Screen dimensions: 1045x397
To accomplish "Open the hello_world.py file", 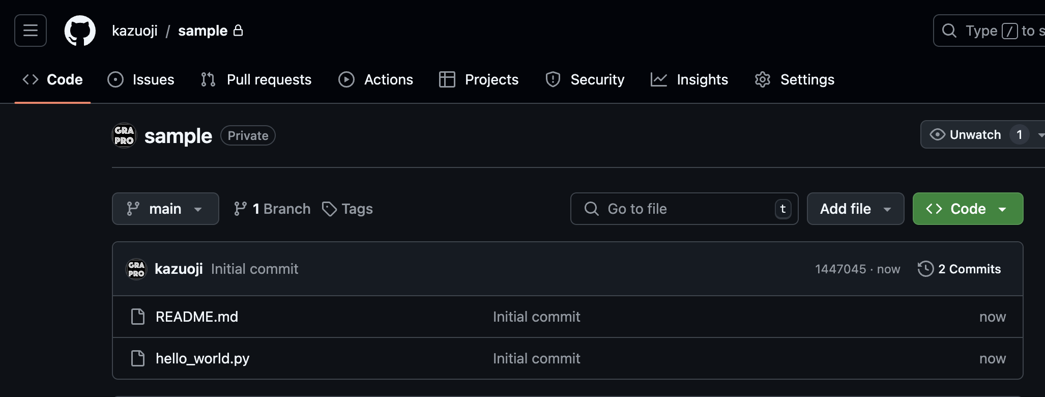I will [202, 358].
